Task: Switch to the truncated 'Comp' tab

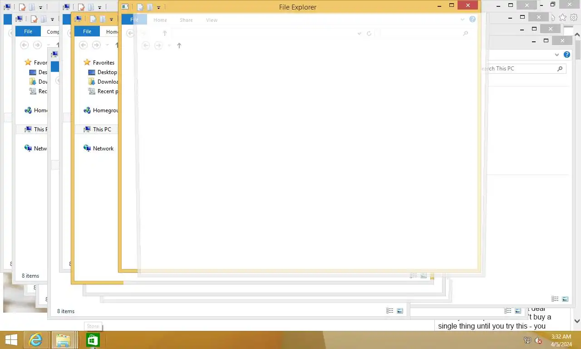Action: coord(53,31)
